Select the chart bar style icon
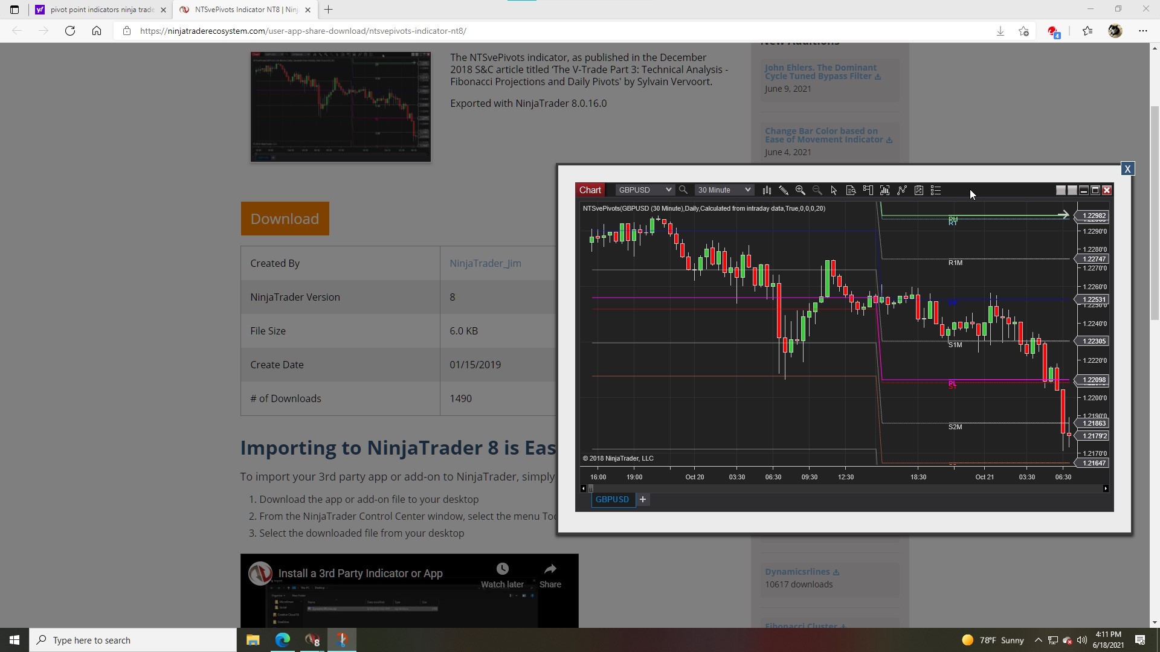The height and width of the screenshot is (652, 1160). coord(767,190)
